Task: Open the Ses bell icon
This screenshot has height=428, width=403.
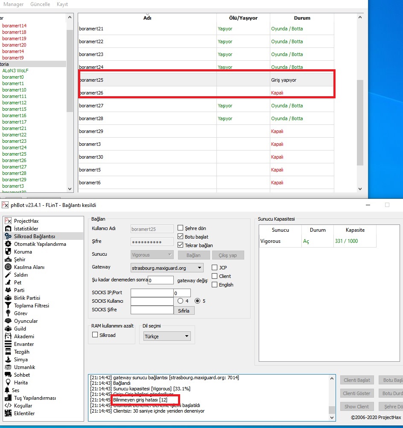Action: tap(7, 390)
